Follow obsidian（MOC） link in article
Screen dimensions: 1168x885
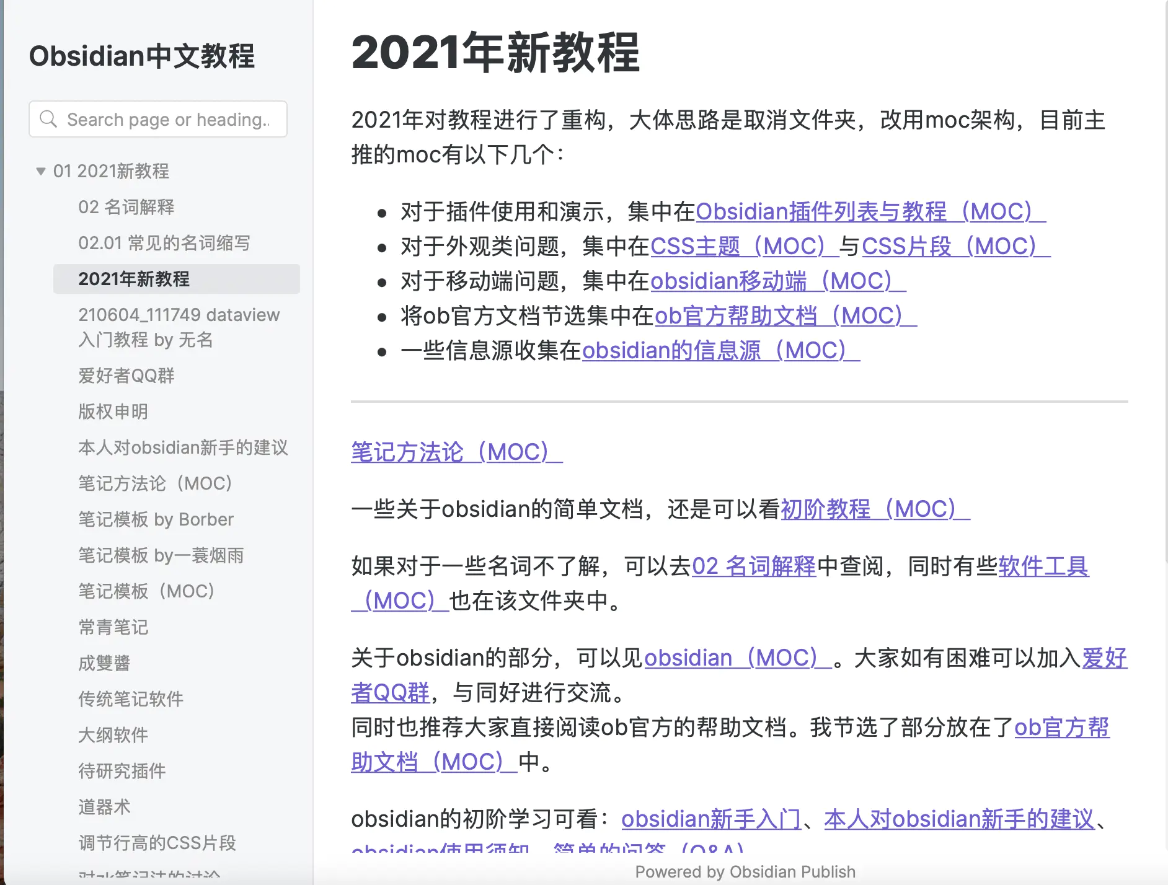click(738, 658)
